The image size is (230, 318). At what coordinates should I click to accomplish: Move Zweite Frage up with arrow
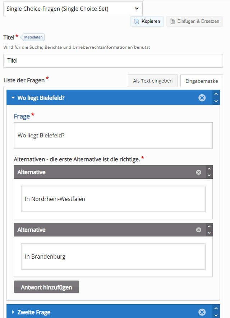(x=216, y=309)
